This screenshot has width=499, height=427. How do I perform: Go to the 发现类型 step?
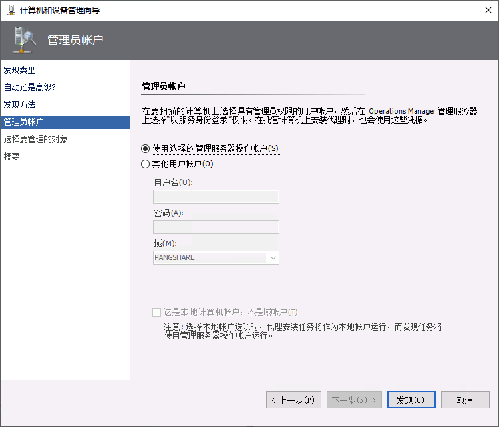coord(19,70)
